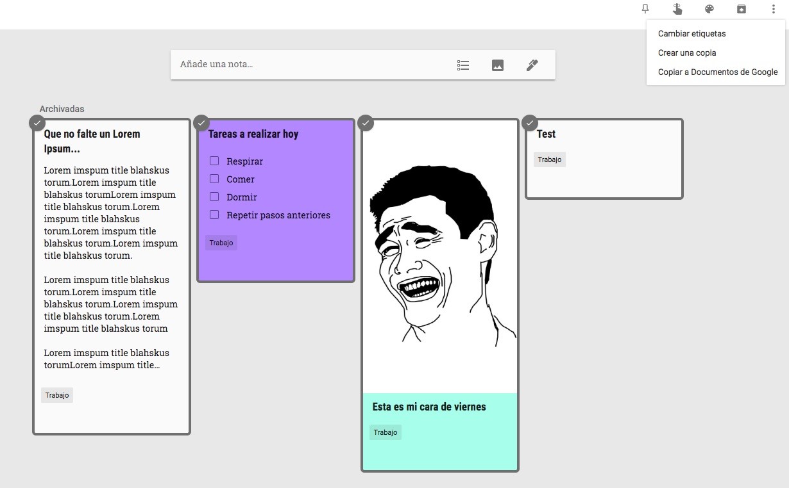
Task: Click Trabajo label on the viernes note
Action: coord(386,432)
